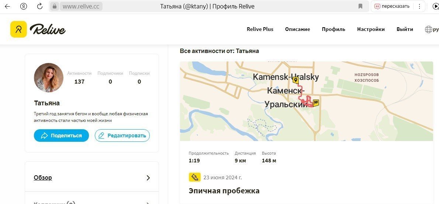
Task: Click the yellow Relive logo icon
Action: tap(18, 29)
